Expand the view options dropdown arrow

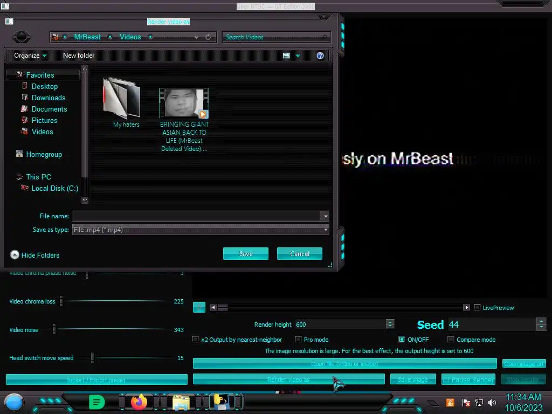[298, 56]
